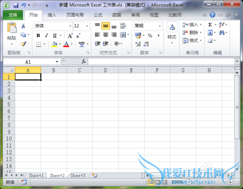Switch to 公式 ribbon tab
243x189 pixels.
98,15
